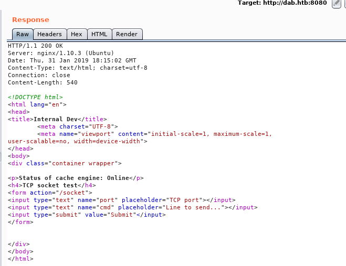Click the Status of cache engine text
Viewport: 346px width, 266px height.
click(x=74, y=178)
